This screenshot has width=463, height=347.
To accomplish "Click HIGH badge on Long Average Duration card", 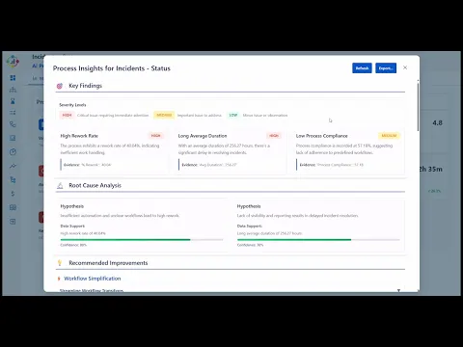I will pos(274,136).
